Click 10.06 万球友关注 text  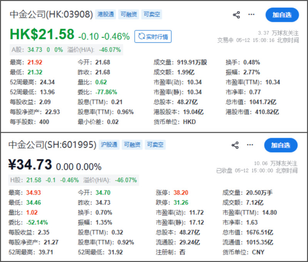tap(276, 163)
